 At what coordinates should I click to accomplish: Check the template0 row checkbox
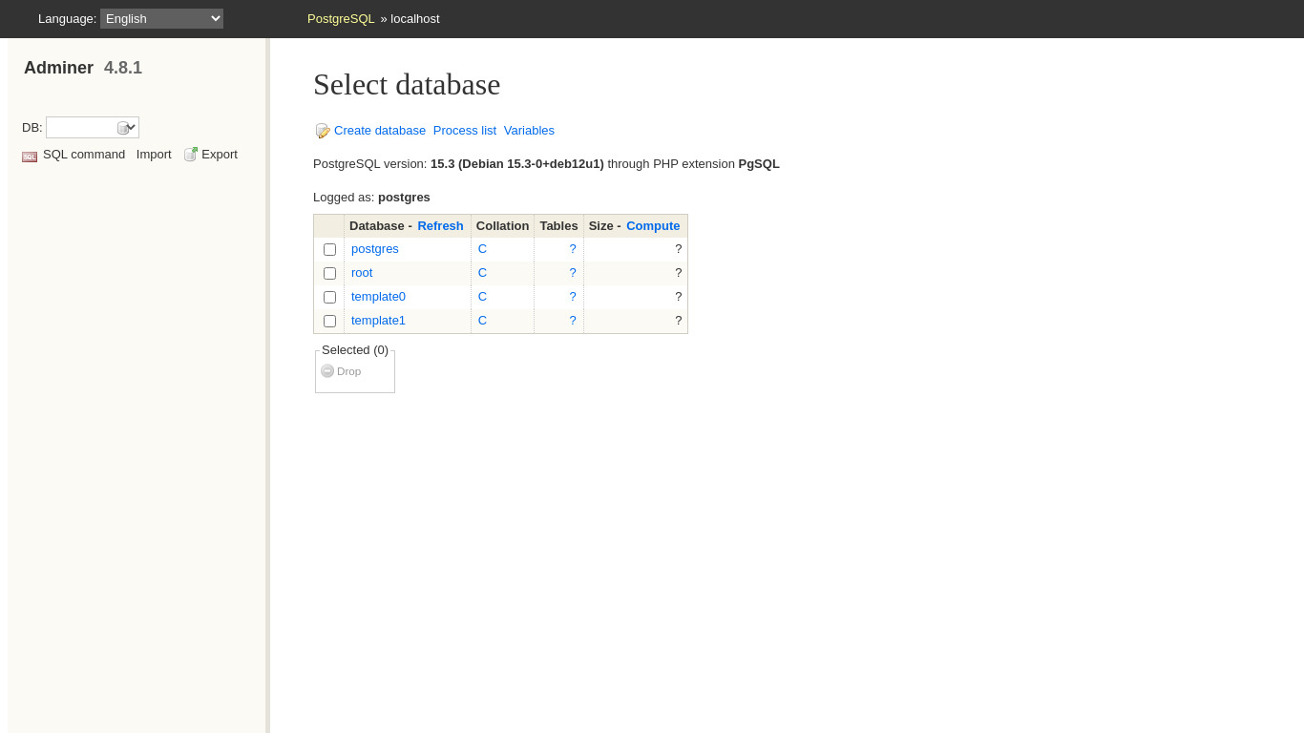pos(329,297)
